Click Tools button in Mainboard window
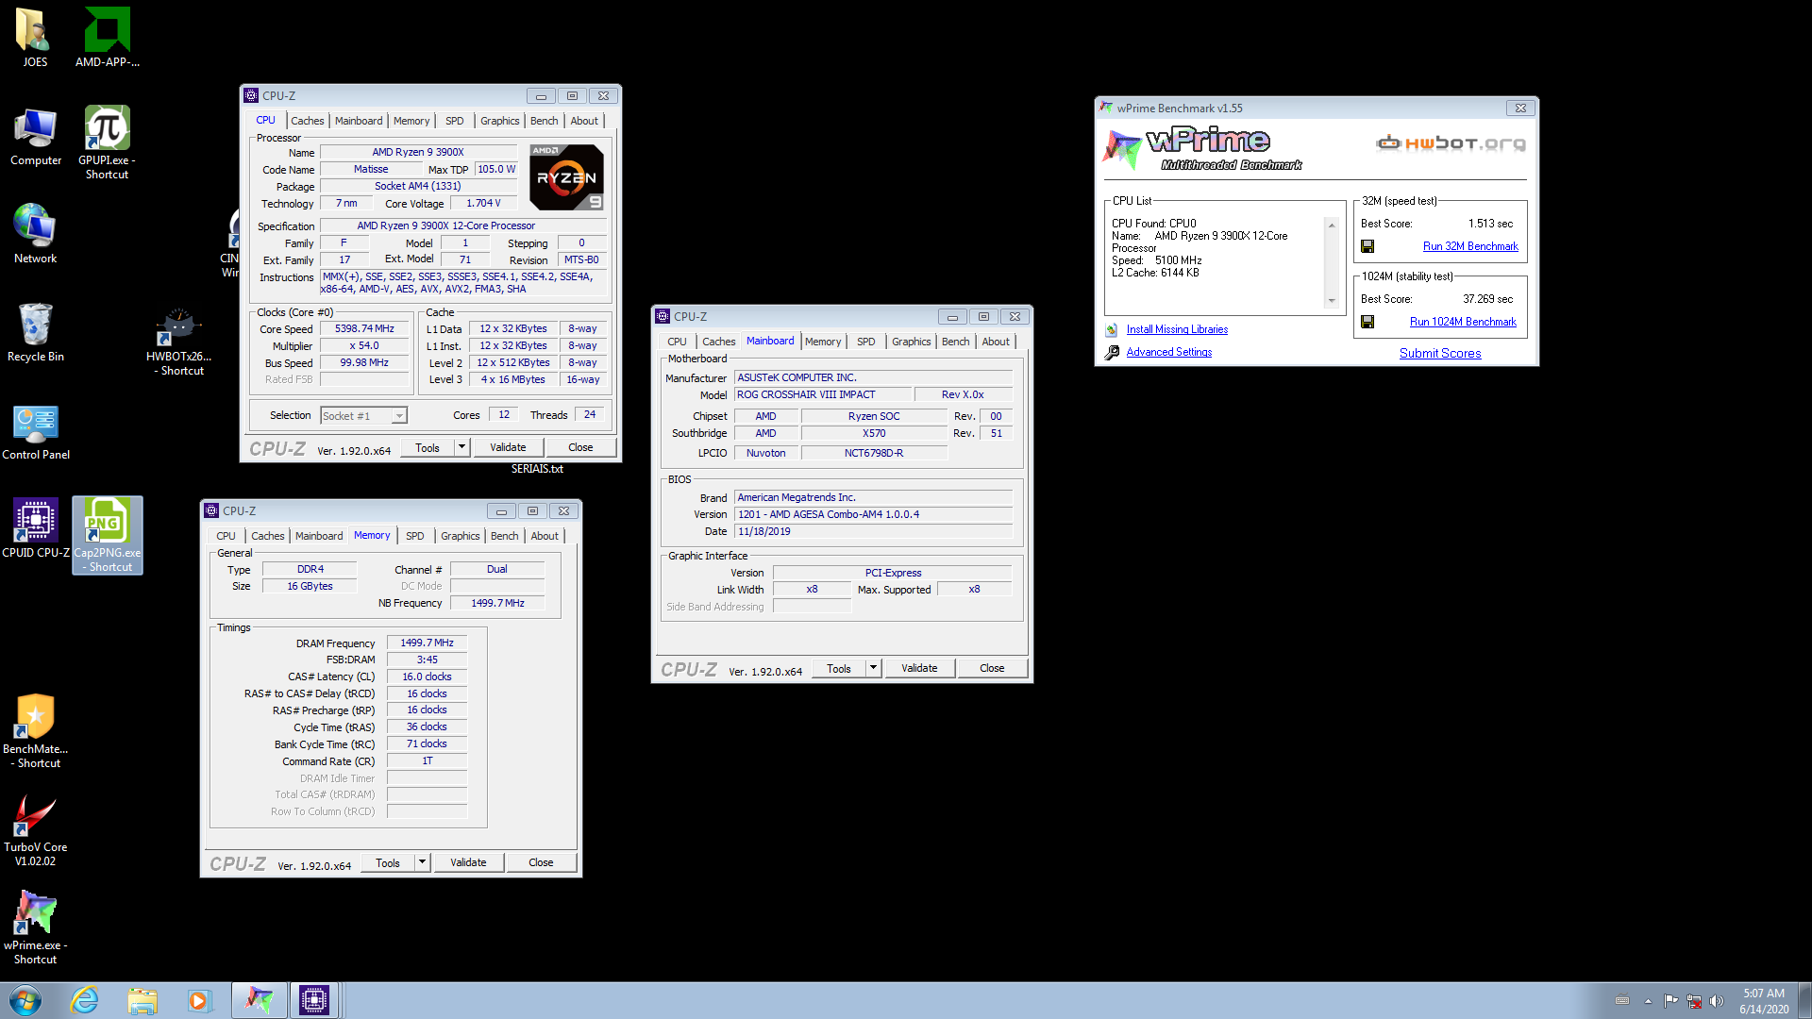Viewport: 1812px width, 1019px height. 839,668
